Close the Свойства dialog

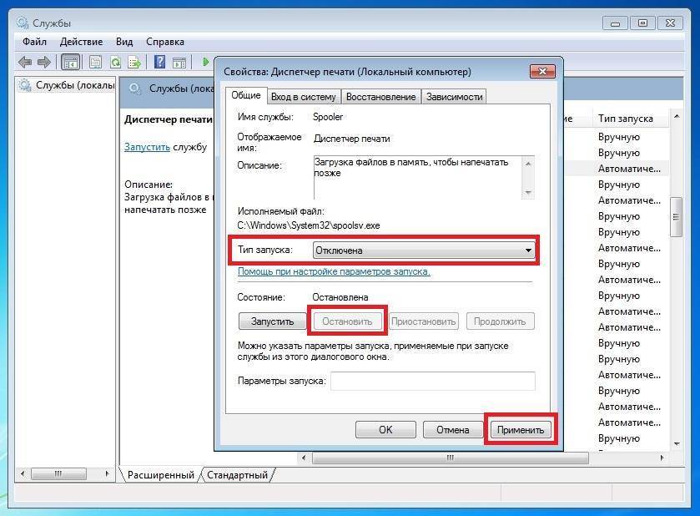click(542, 72)
